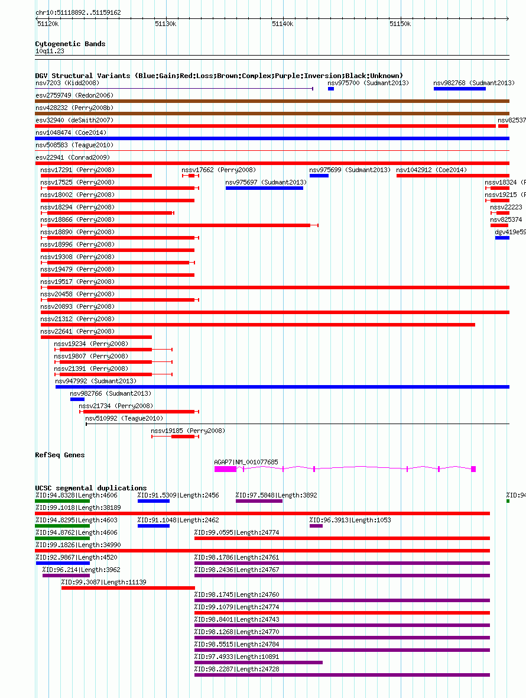
Task: Click the nssv17291 (Perry2008) variant label
Action: [x=77, y=170]
